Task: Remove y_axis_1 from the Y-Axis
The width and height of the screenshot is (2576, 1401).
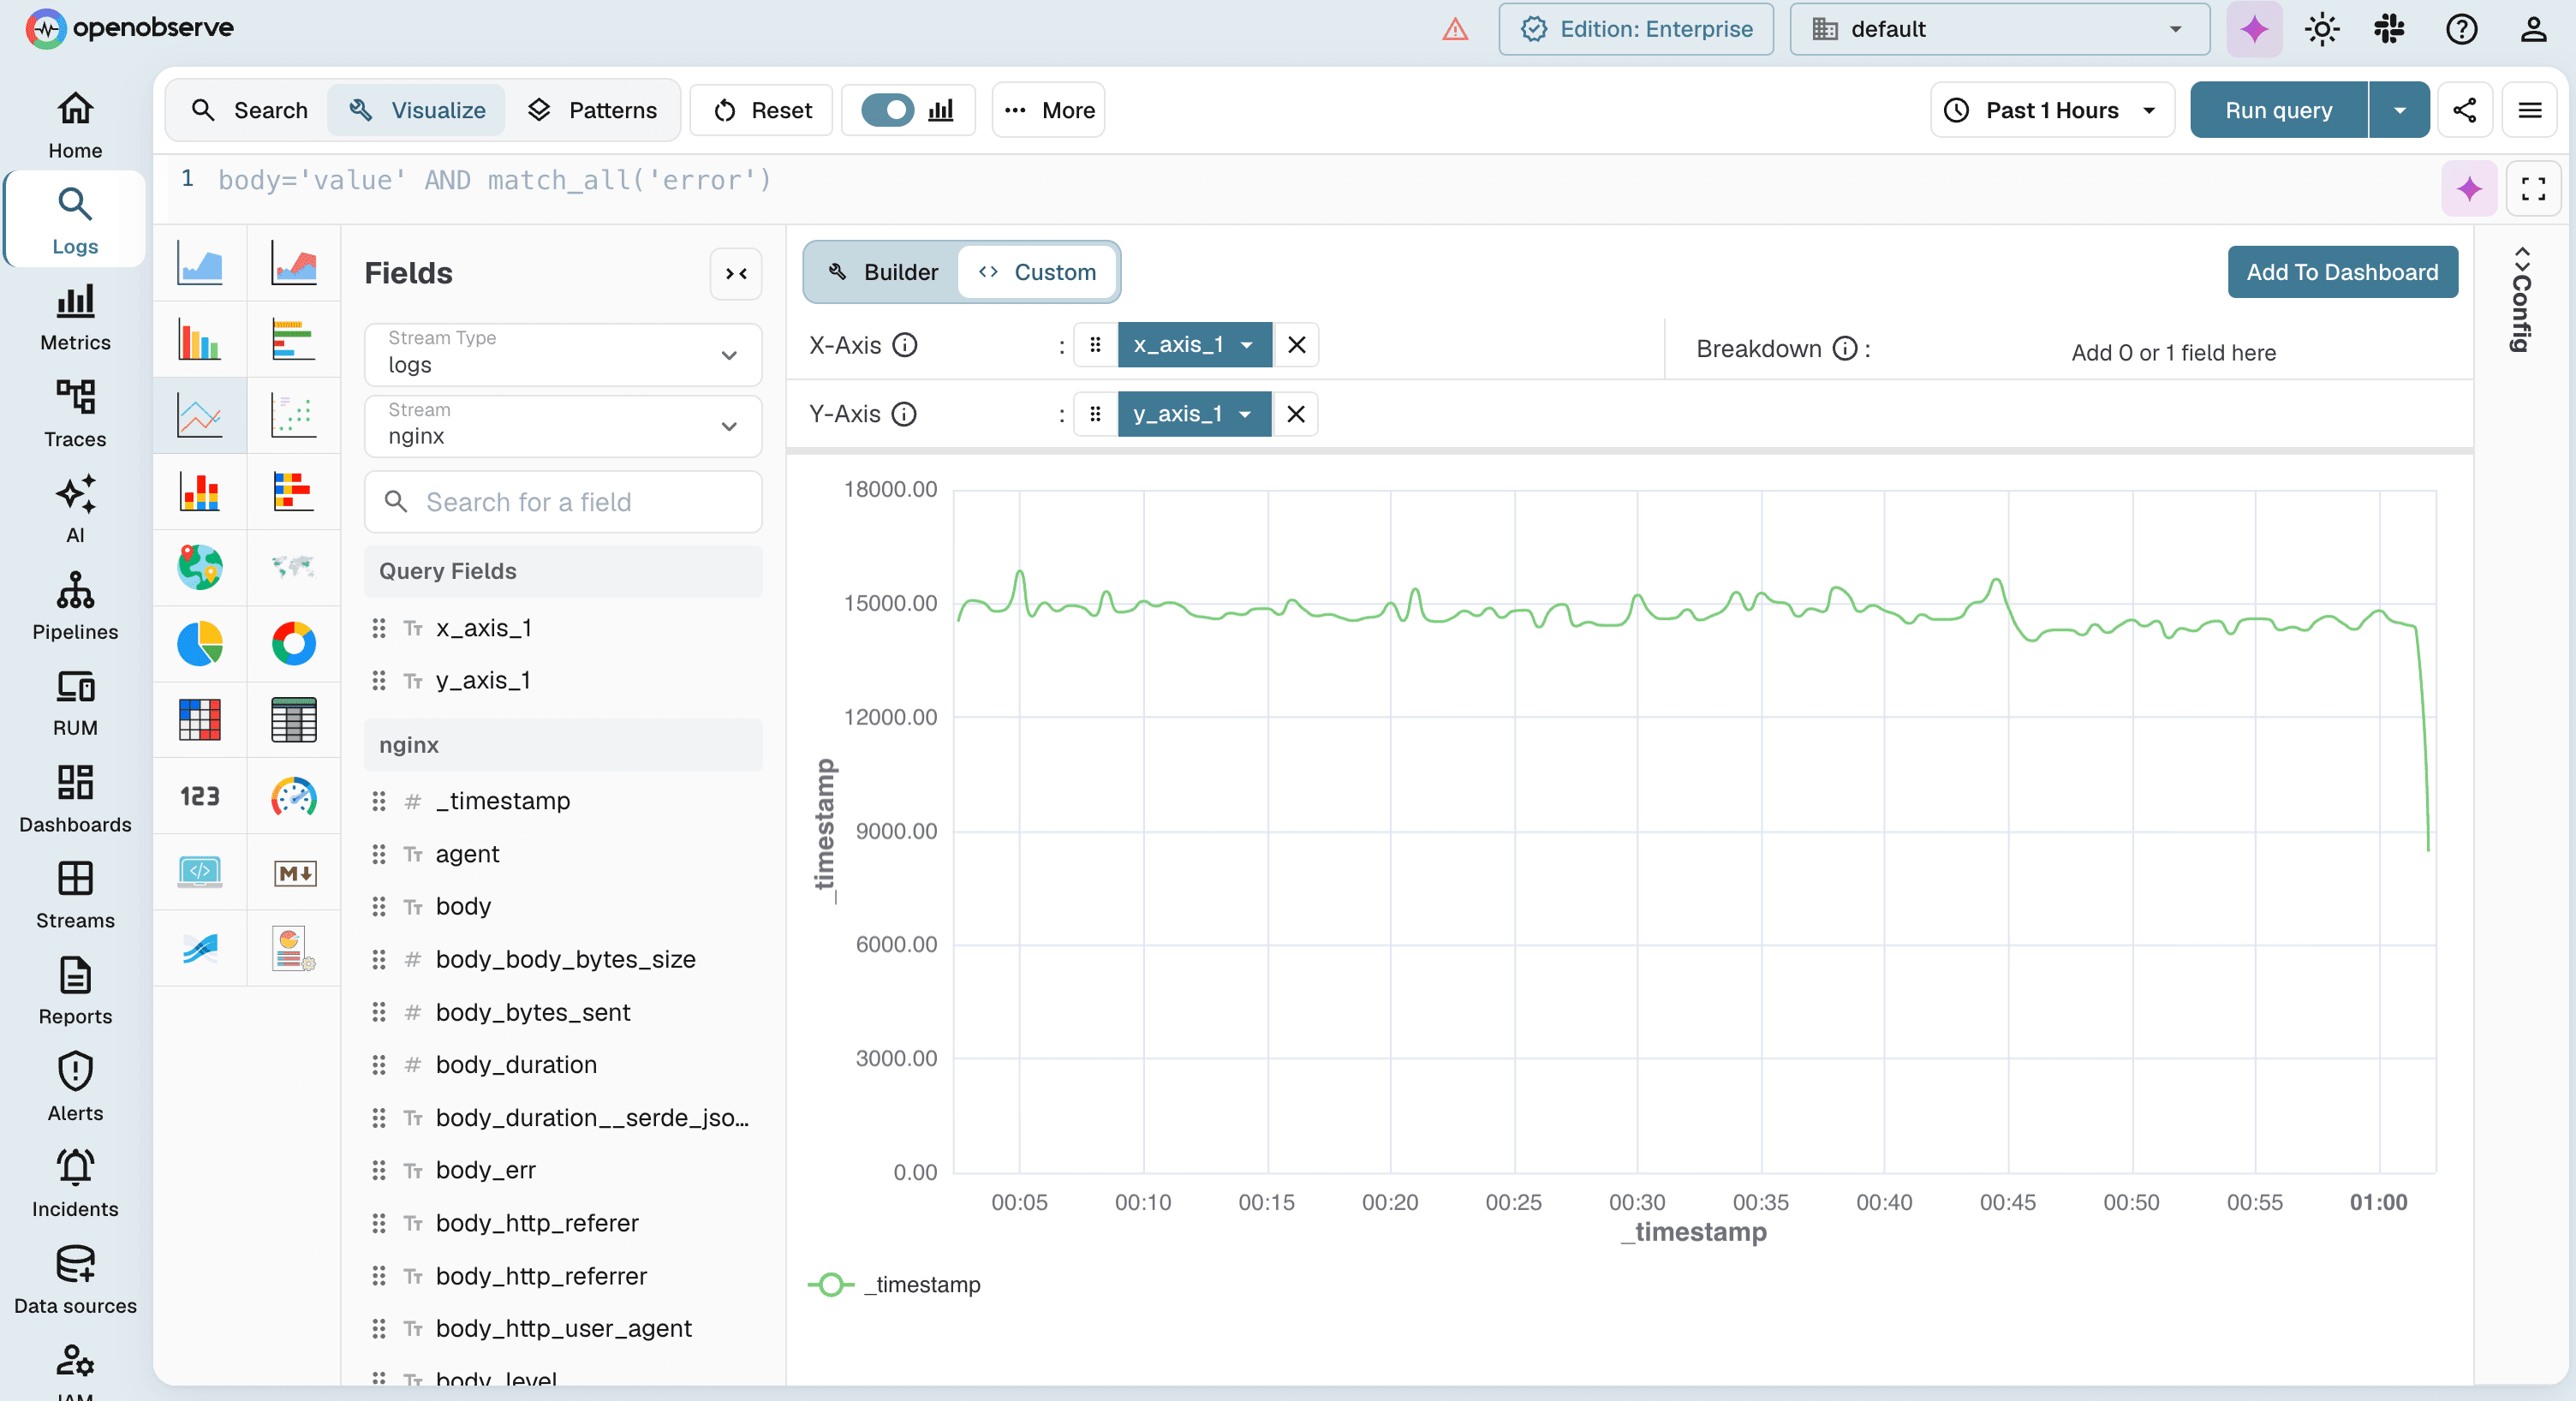Action: 1296,414
